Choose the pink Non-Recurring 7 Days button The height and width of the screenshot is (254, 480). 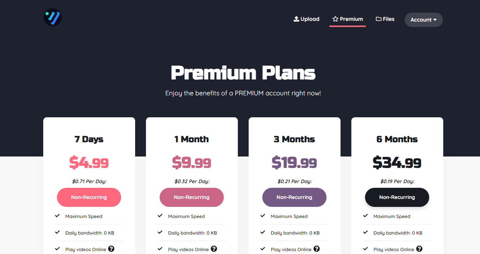[89, 197]
